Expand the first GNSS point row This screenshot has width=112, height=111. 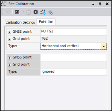pyautogui.click(x=9, y=32)
